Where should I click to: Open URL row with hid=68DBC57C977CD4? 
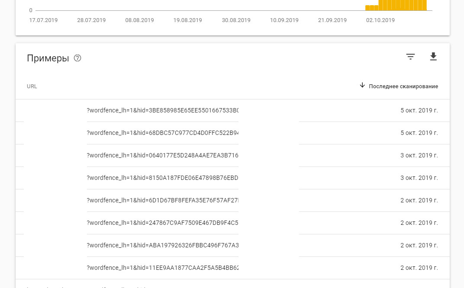point(232,133)
